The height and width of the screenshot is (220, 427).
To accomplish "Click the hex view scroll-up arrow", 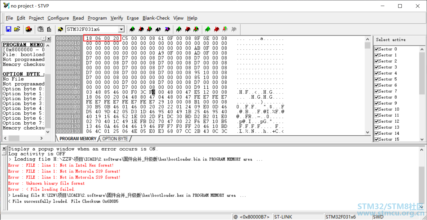I will click(x=368, y=39).
